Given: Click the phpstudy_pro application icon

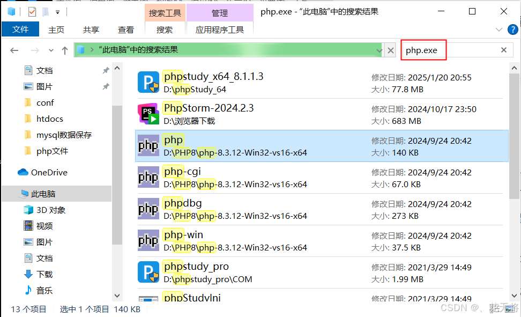Looking at the screenshot, I should [148, 272].
